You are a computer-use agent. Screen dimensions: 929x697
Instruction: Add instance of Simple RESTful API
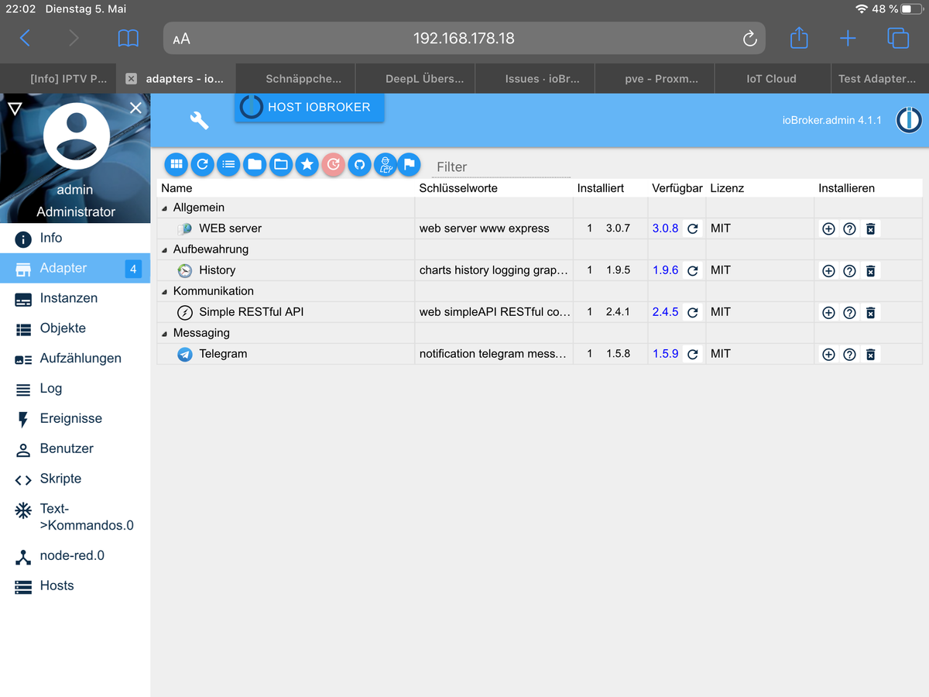pyautogui.click(x=828, y=312)
